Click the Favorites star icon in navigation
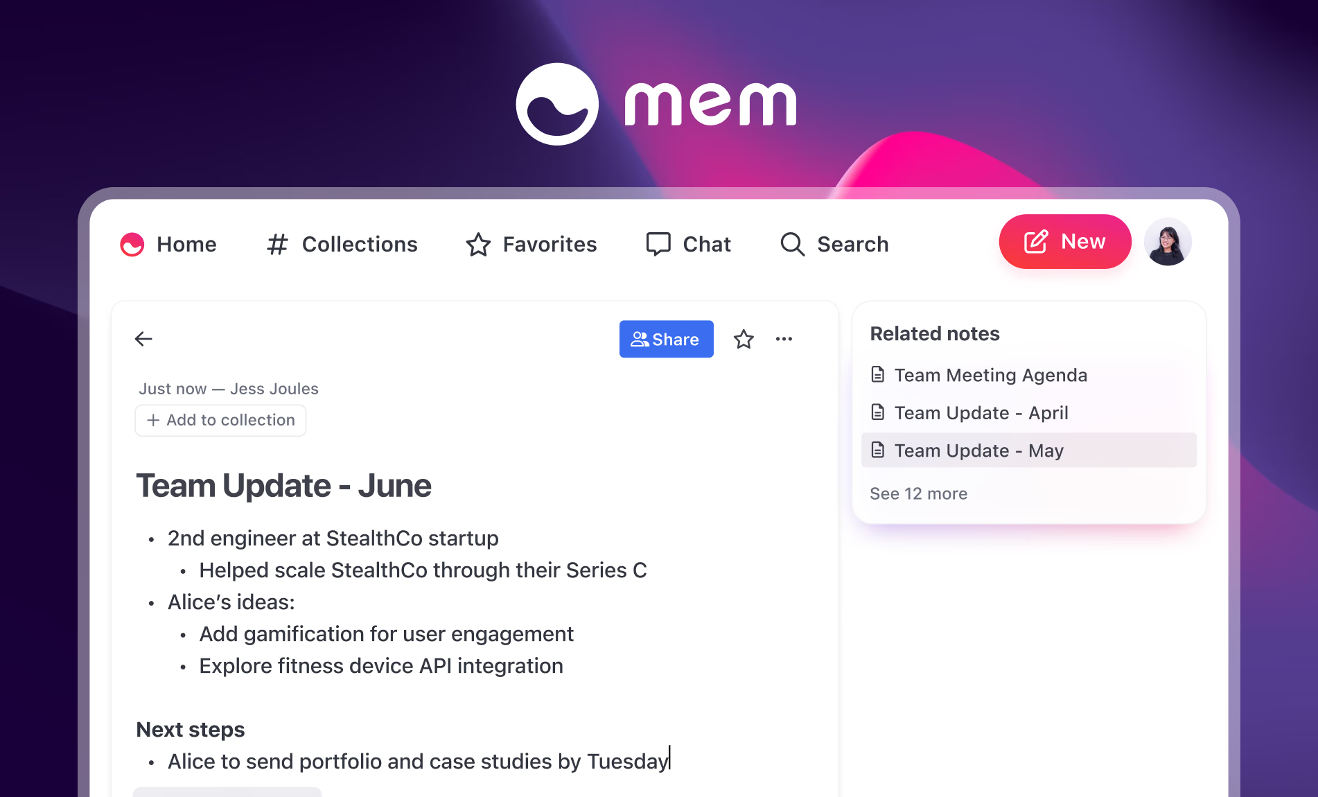Image resolution: width=1318 pixels, height=797 pixels. (477, 245)
